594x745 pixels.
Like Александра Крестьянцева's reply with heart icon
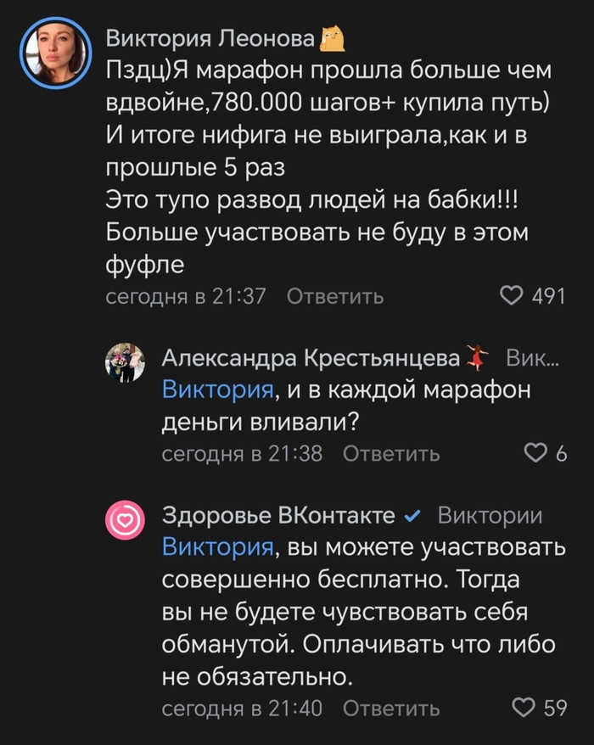click(535, 453)
